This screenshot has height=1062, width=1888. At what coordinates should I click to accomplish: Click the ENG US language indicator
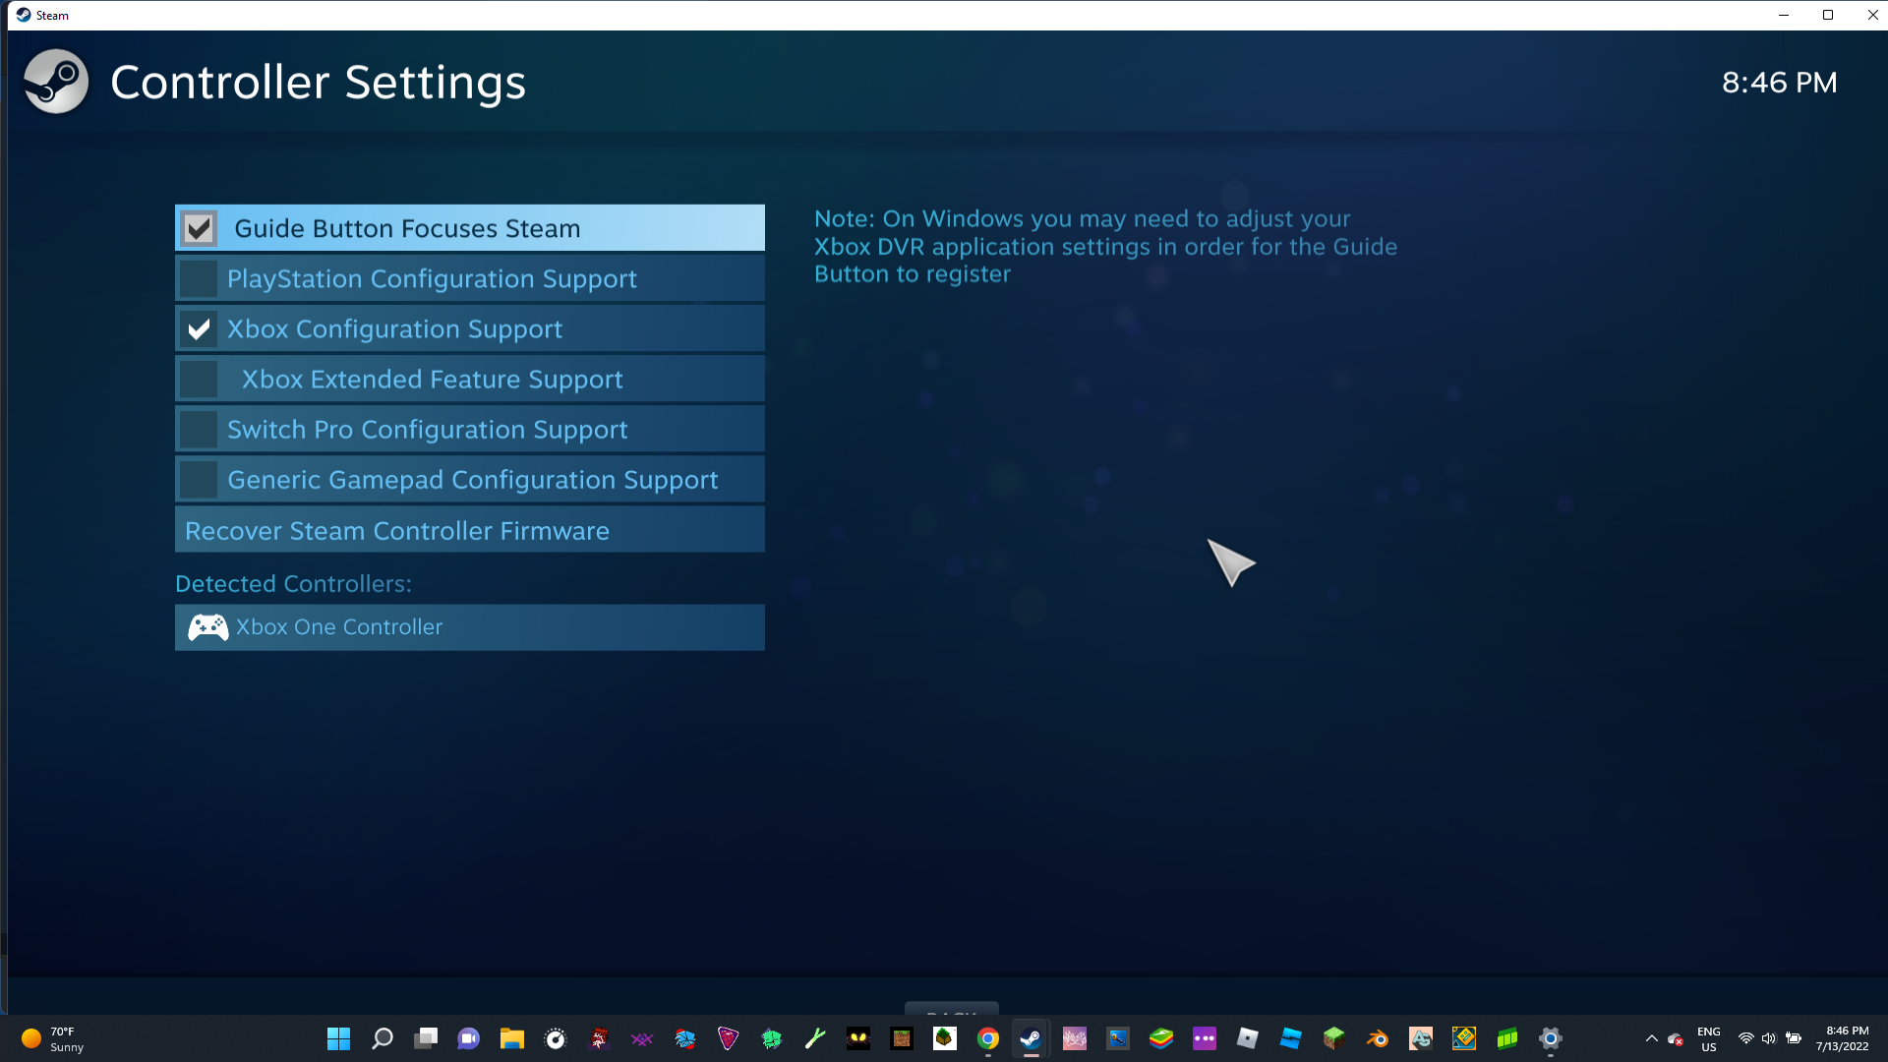pyautogui.click(x=1708, y=1038)
